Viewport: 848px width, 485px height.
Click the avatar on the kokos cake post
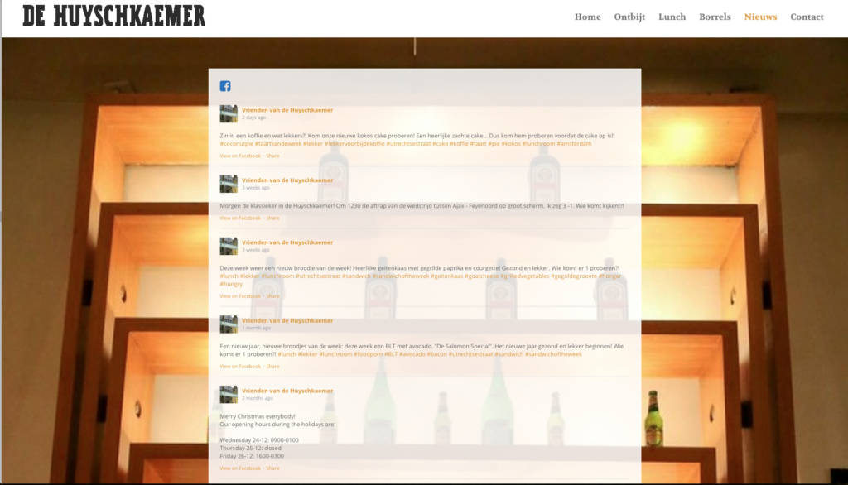click(229, 113)
